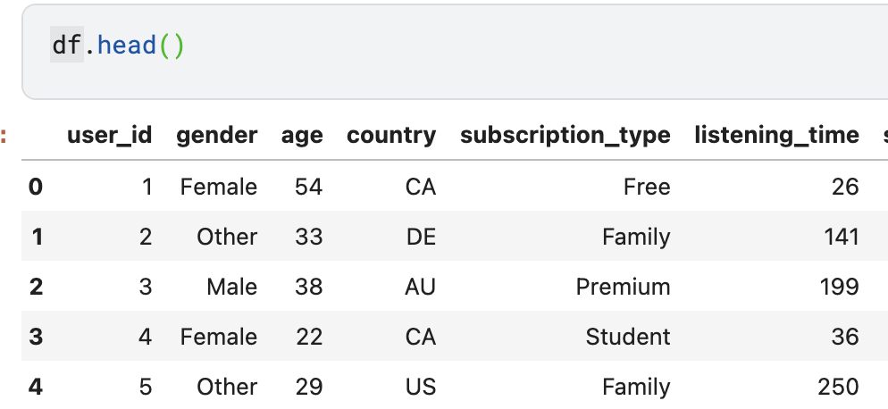Click the country column header
888x409 pixels.
391,136
